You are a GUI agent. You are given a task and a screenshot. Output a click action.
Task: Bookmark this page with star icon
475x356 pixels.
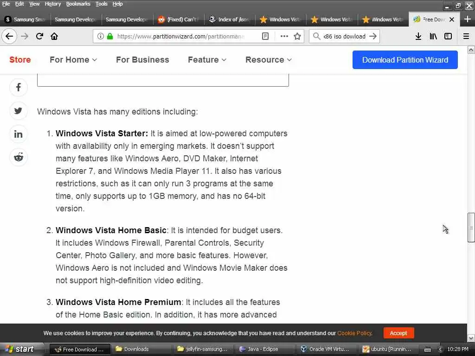(297, 36)
